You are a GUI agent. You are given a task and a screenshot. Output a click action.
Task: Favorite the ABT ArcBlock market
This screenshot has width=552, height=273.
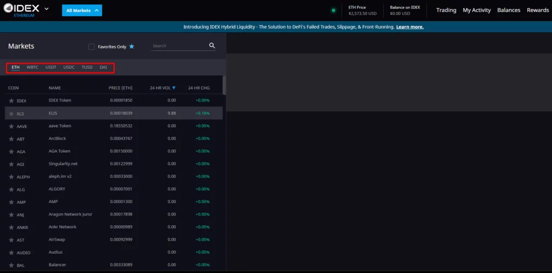pyautogui.click(x=11, y=139)
